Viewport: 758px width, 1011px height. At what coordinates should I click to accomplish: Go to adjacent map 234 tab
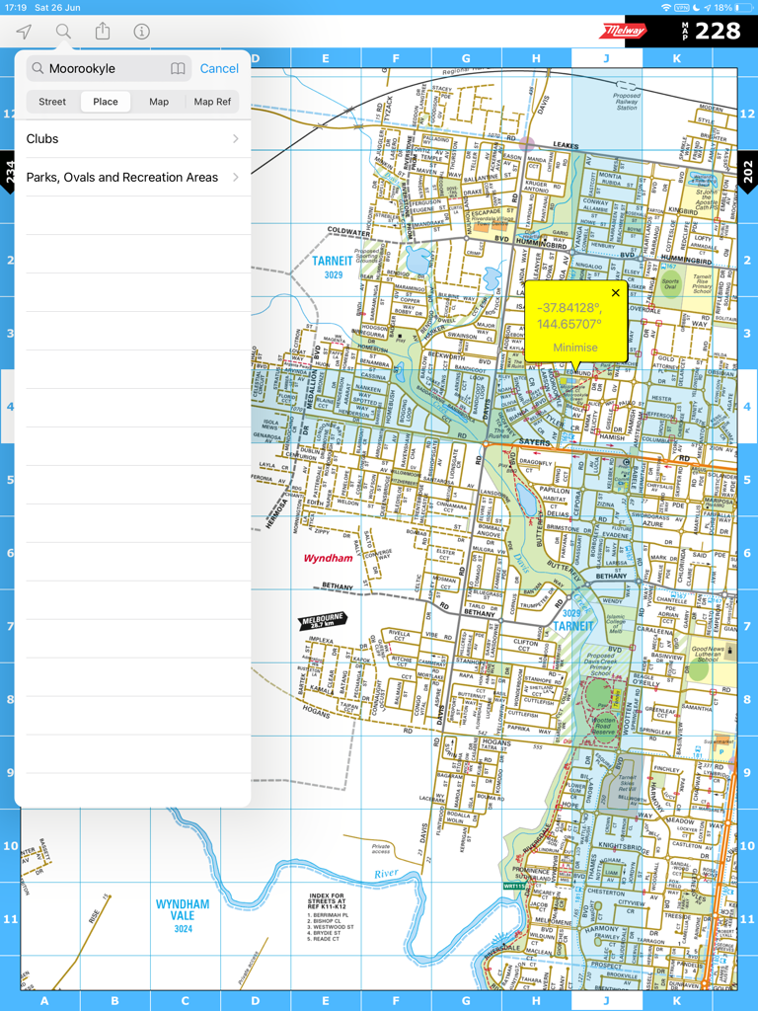point(9,174)
